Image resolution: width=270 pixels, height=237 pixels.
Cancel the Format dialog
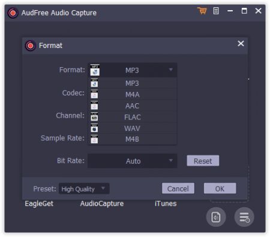[178, 188]
